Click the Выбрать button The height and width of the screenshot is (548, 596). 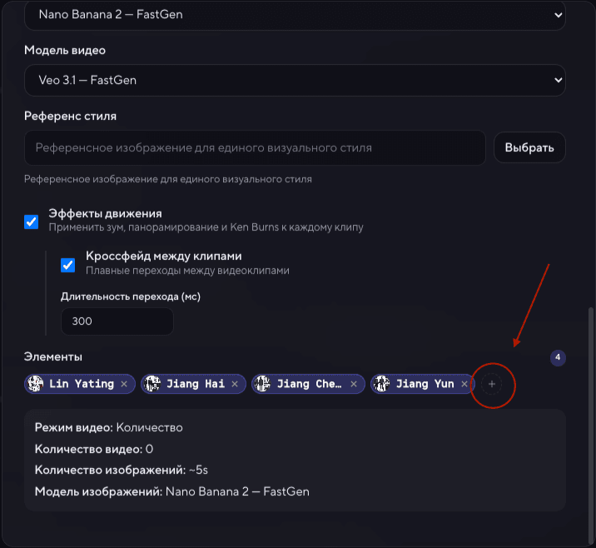click(529, 147)
